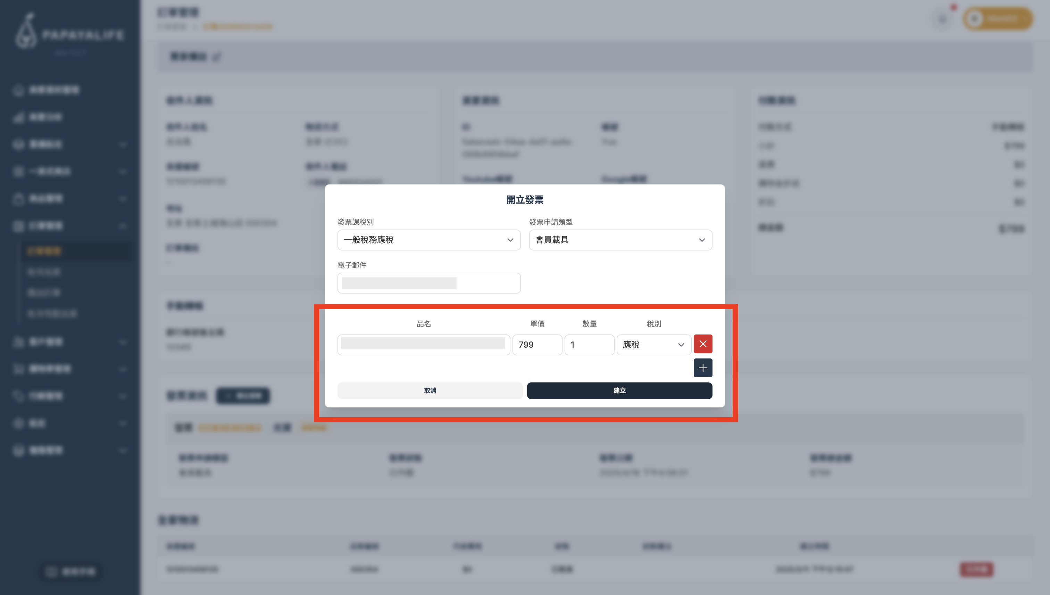1050x595 pixels.
Task: Click the second sidebar chart icon
Action: pos(18,118)
